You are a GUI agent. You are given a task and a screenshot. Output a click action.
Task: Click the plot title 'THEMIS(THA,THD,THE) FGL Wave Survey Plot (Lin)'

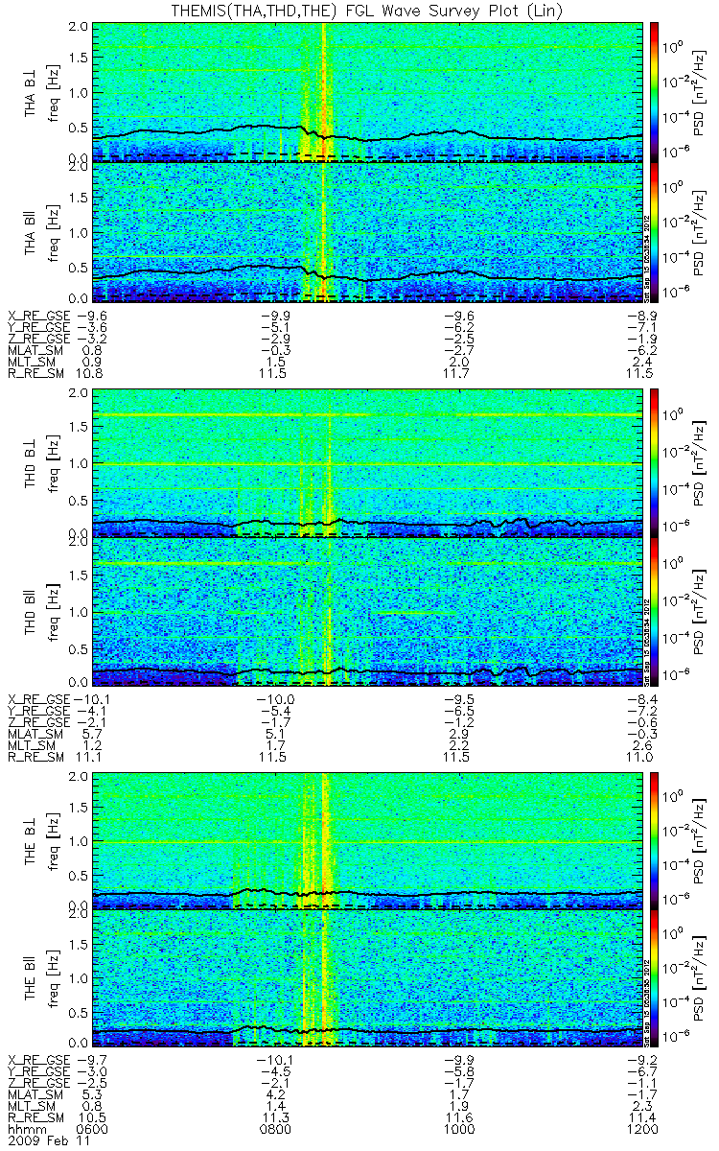[365, 11]
